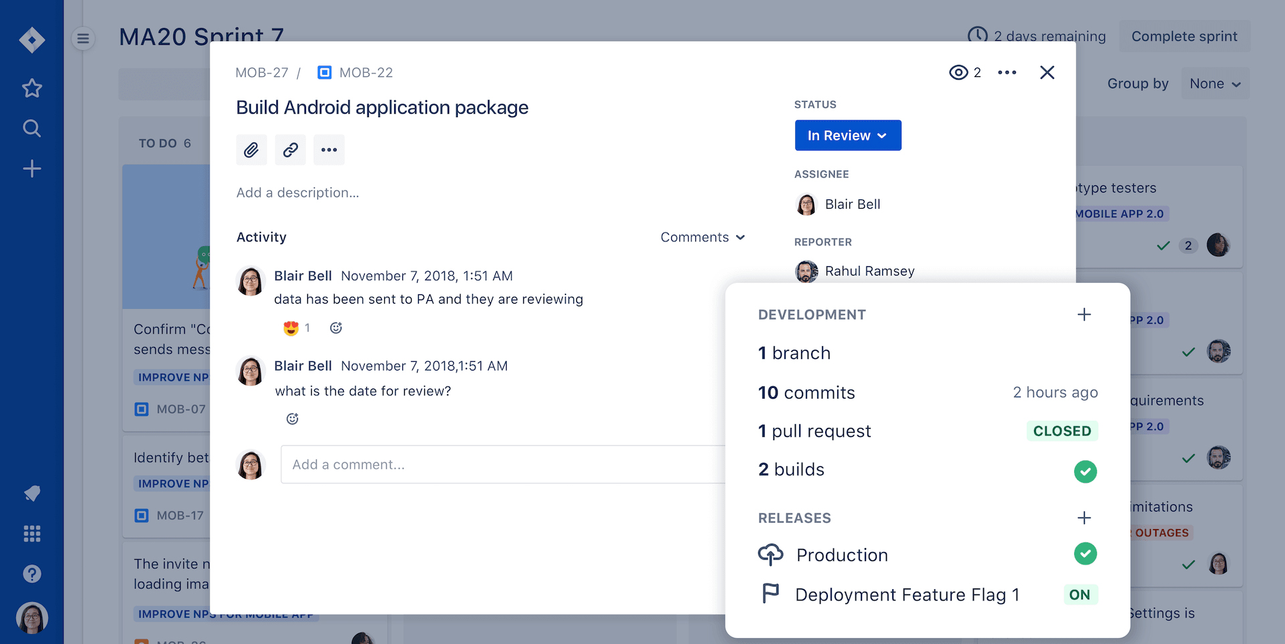Click 2 days remaining indicator
This screenshot has height=644, width=1285.
pos(1037,36)
